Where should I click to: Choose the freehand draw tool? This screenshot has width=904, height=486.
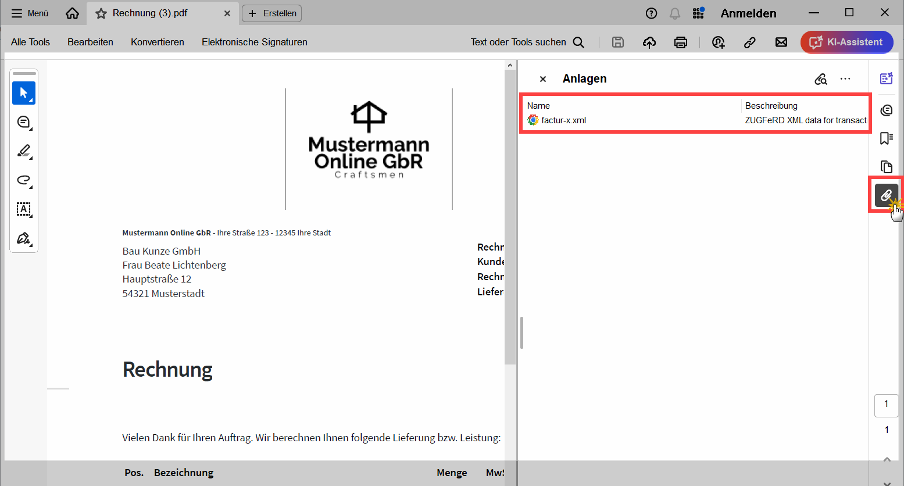click(x=24, y=180)
